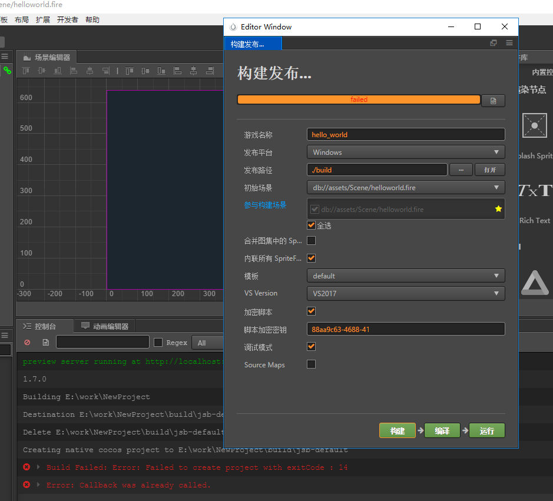Click the 打开 open build path button
This screenshot has width=553, height=501.
490,170
